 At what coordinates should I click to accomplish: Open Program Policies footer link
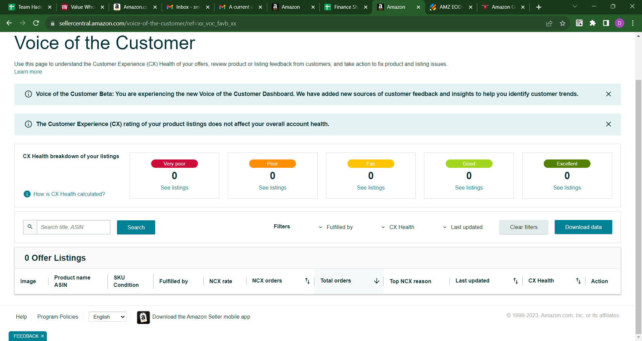(58, 317)
